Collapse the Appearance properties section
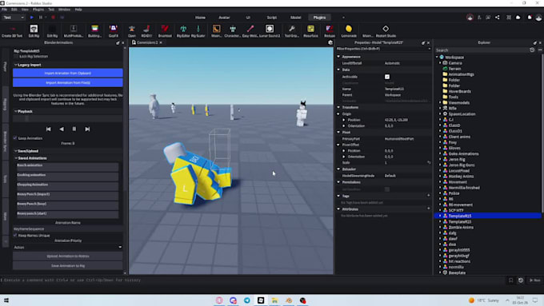The width and height of the screenshot is (544, 306). pyautogui.click(x=338, y=57)
